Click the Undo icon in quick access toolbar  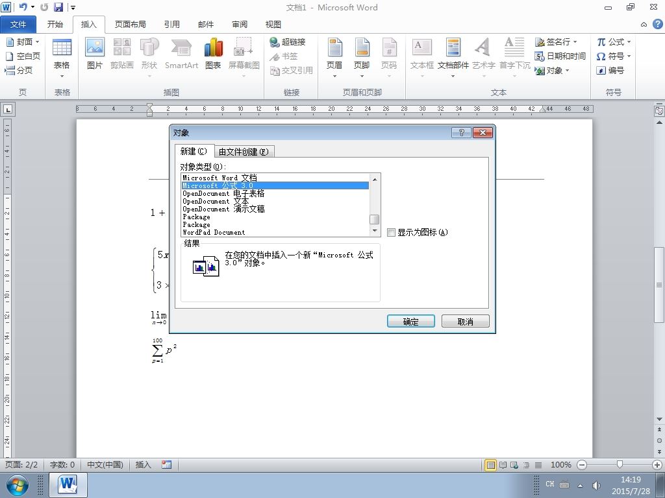point(23,6)
